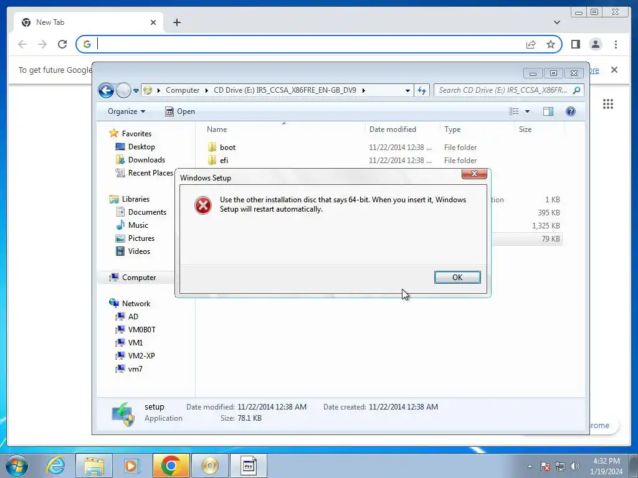
Task: Dismiss the Chrome update notification bar
Action: pyautogui.click(x=614, y=70)
